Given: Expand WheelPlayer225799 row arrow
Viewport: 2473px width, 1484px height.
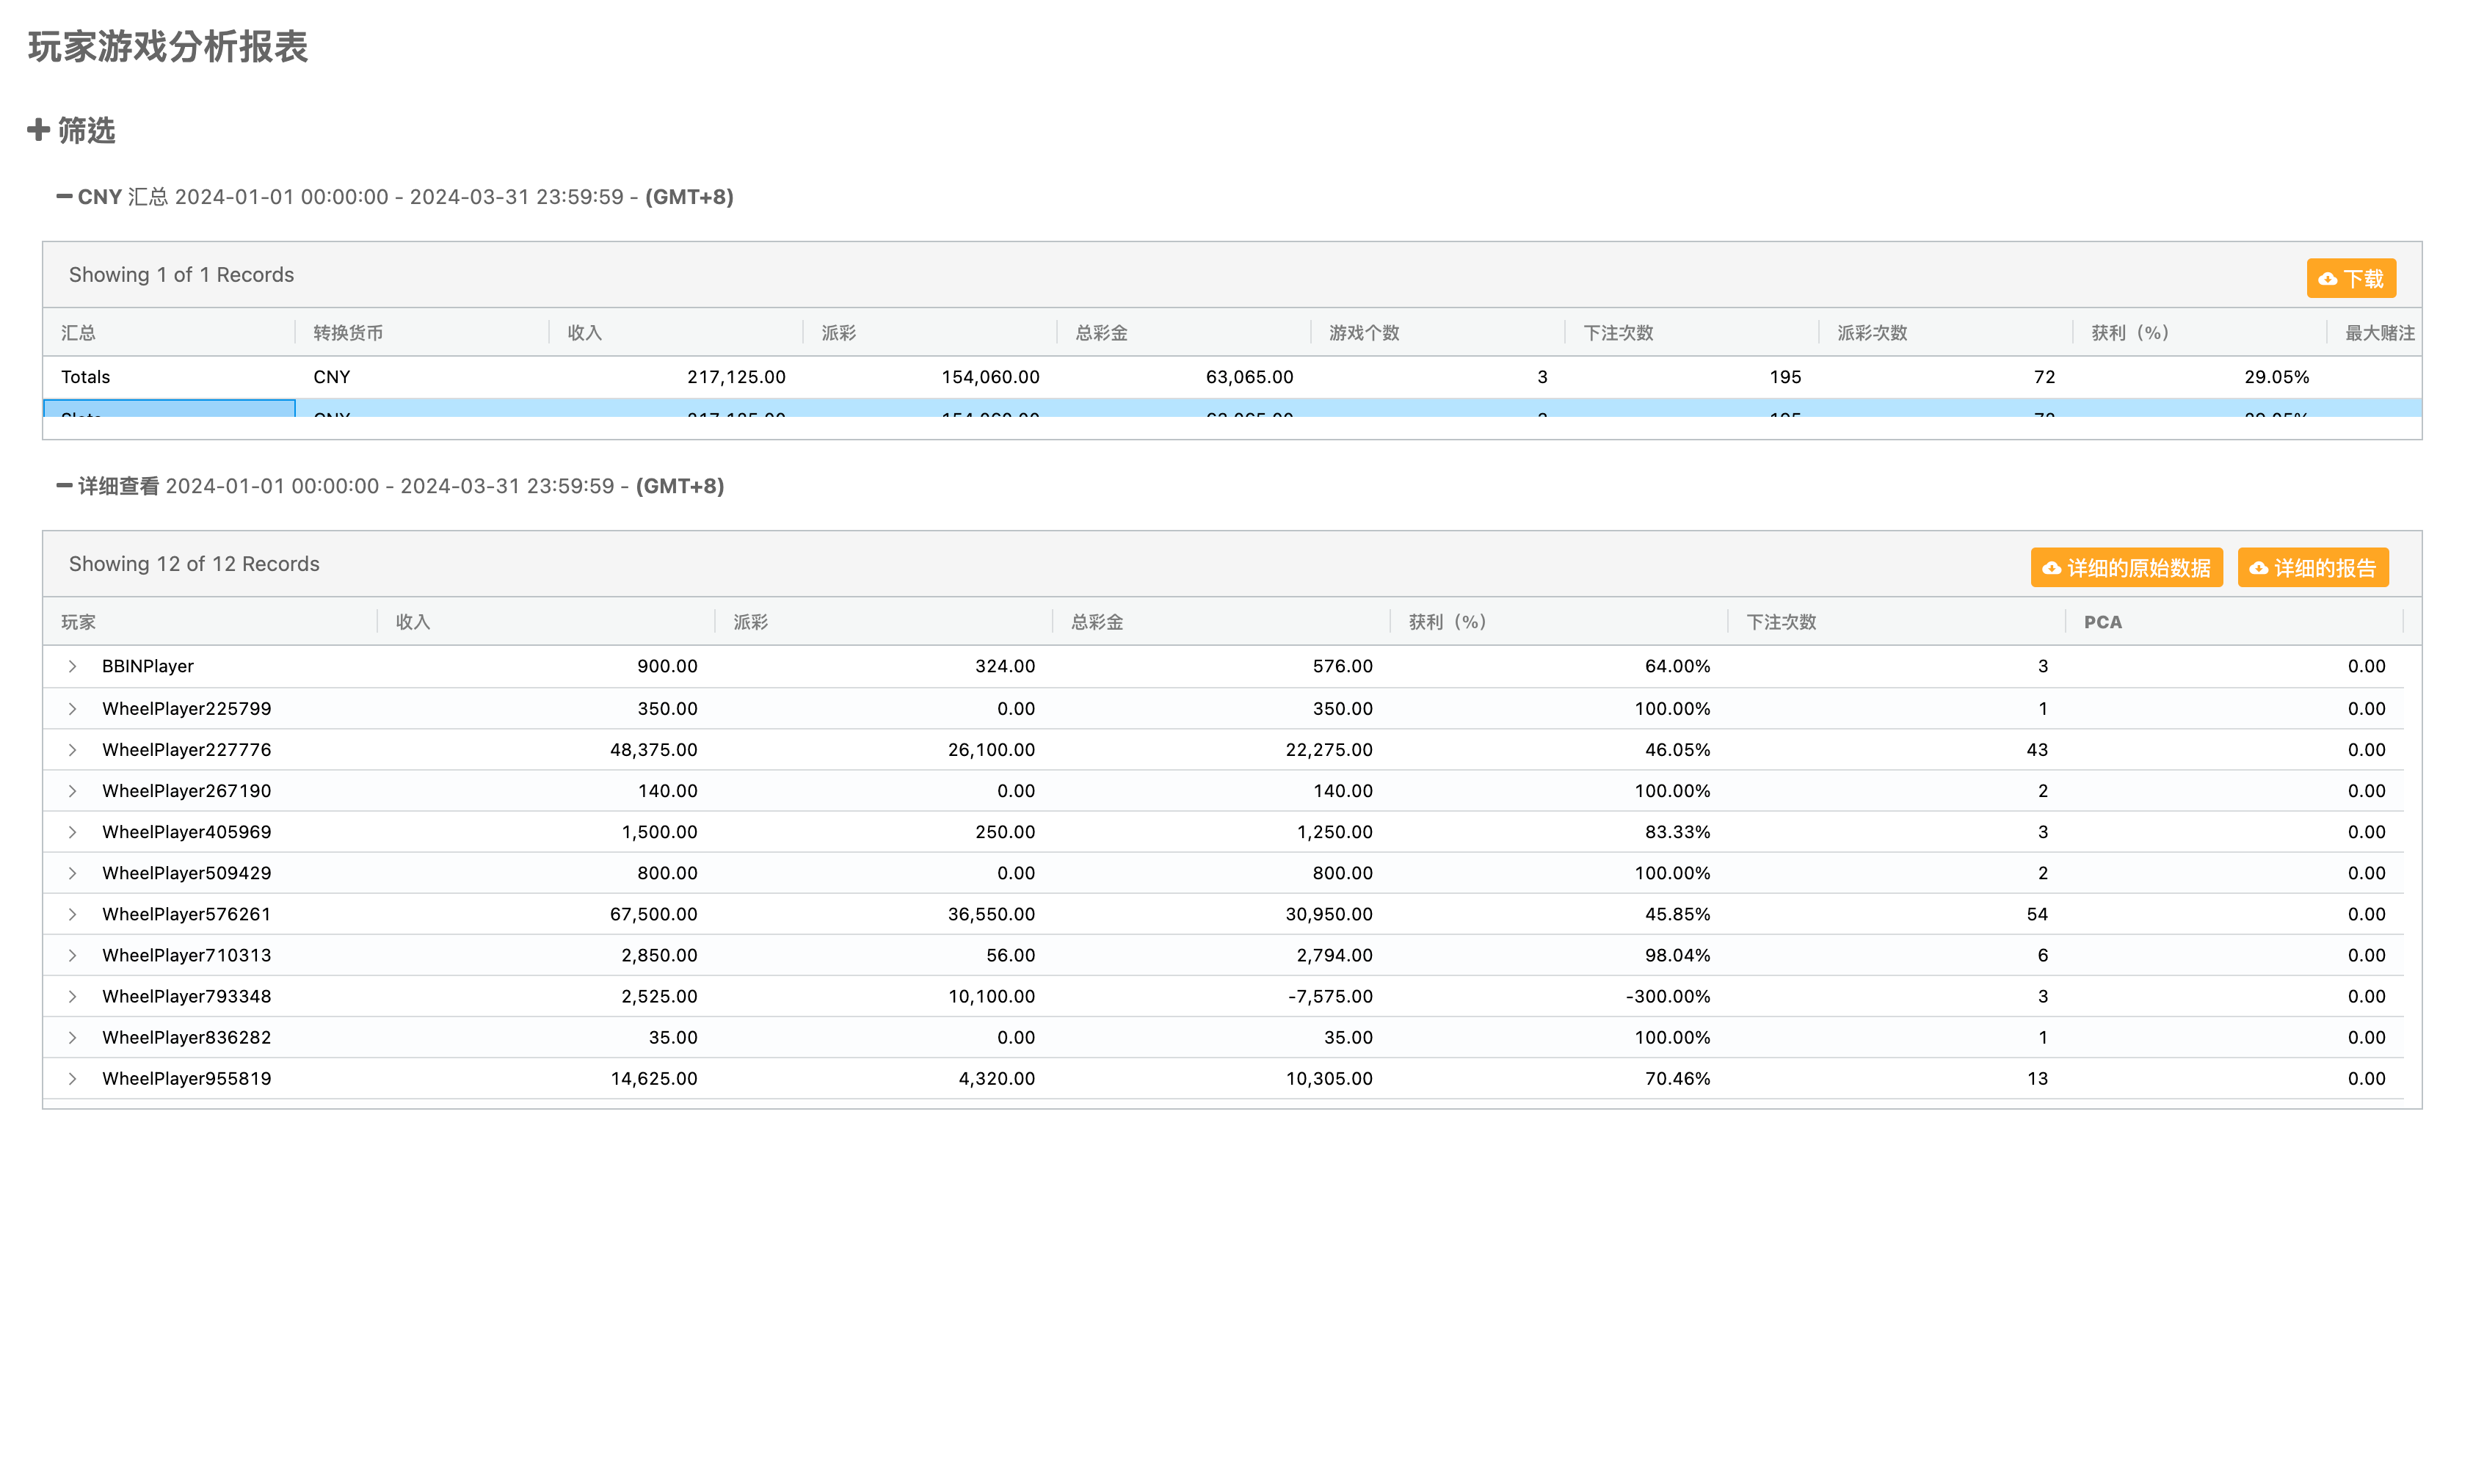Looking at the screenshot, I should [72, 708].
